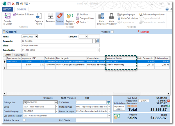Open the Divisa currency dropdown
This screenshot has width=175, height=126.
(x=56, y=107)
